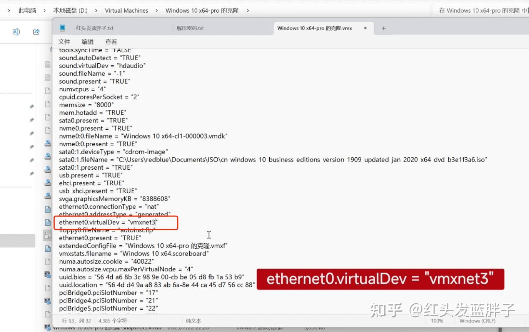The image size is (529, 332).
Task: Expand the chevron before 此电脑 in breadcrumb
Action: (x=8, y=10)
